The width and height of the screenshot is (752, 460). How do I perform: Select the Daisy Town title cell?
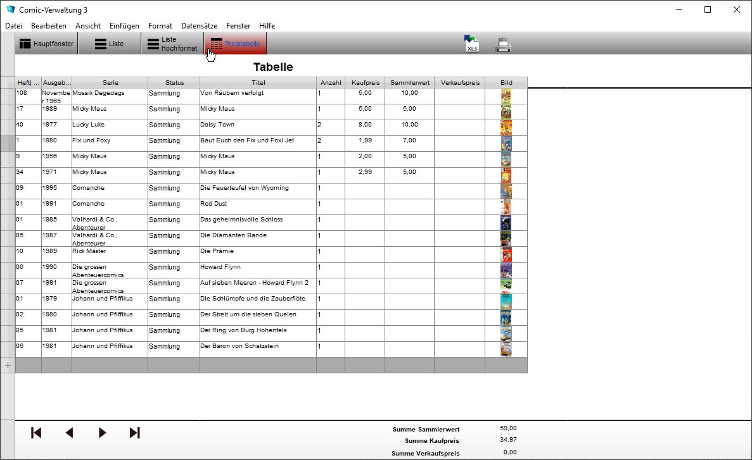tap(258, 128)
